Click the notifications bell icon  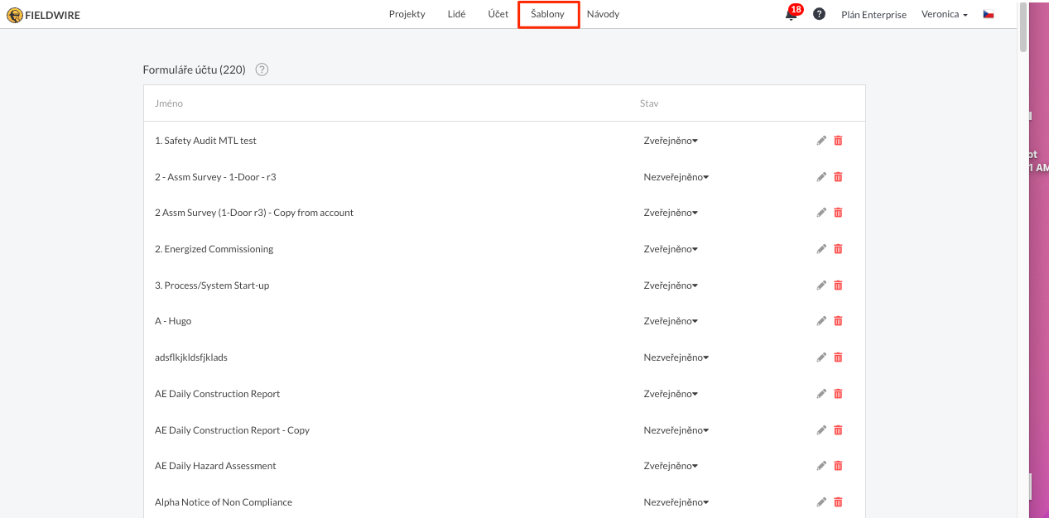[x=791, y=15]
